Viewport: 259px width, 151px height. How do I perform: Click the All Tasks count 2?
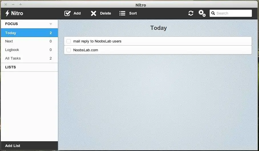point(51,58)
